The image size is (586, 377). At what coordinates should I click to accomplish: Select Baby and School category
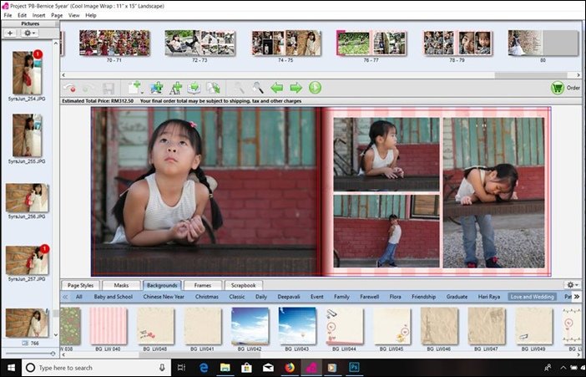(x=114, y=297)
